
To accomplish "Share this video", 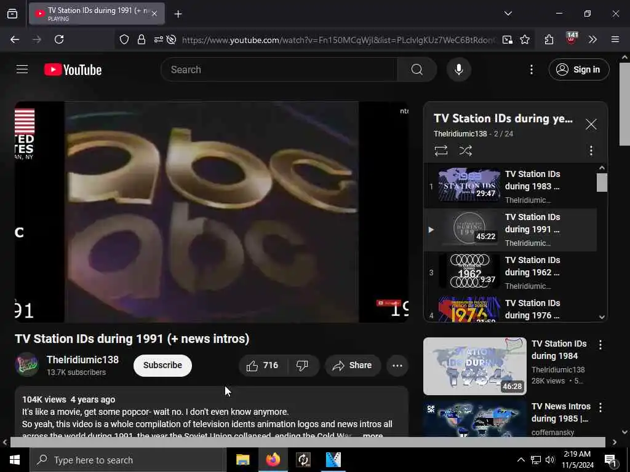I will click(x=353, y=365).
